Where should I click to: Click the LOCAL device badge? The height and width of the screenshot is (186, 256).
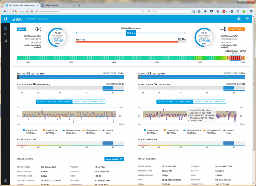(x=21, y=29)
